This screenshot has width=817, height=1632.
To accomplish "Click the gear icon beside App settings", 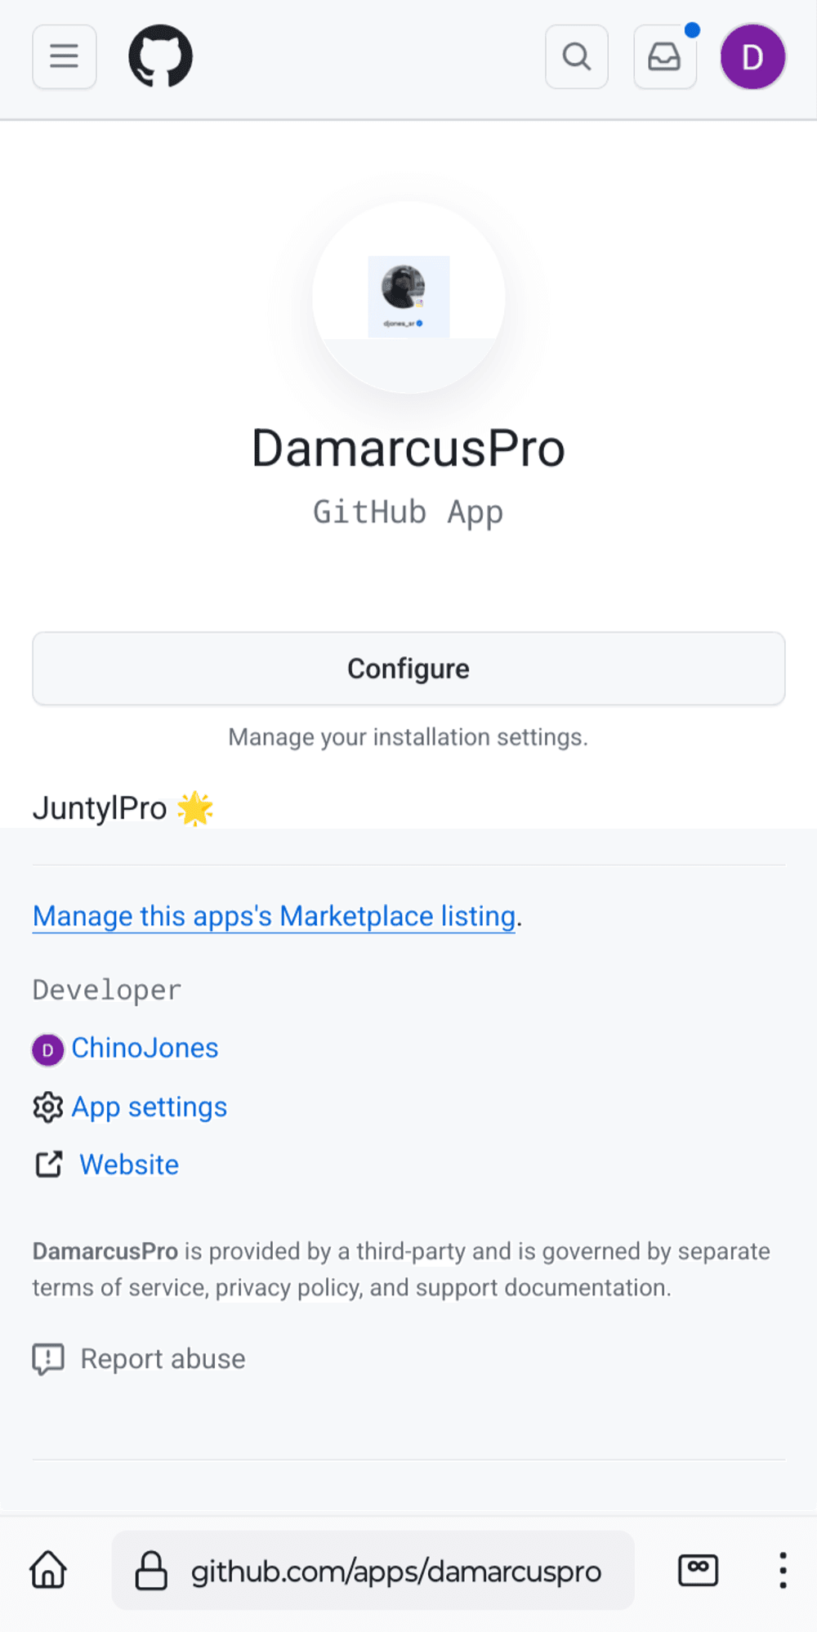I will pyautogui.click(x=48, y=1107).
